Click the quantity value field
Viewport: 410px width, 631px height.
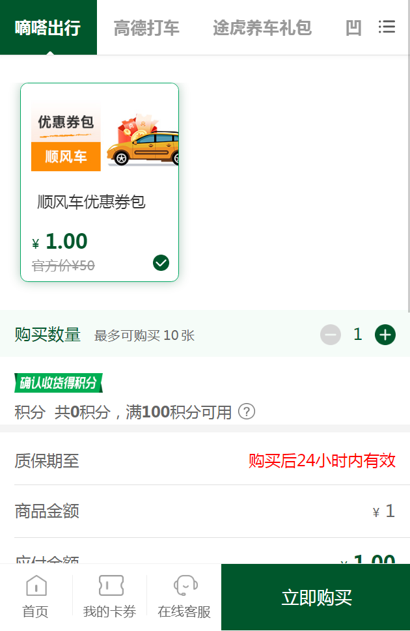(x=357, y=335)
